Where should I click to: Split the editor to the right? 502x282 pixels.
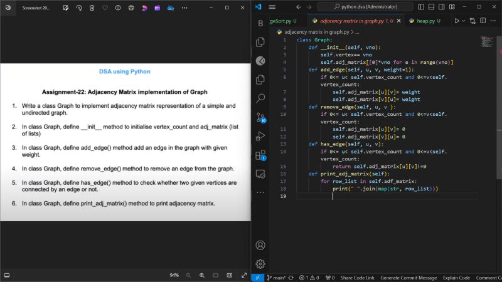(483, 21)
